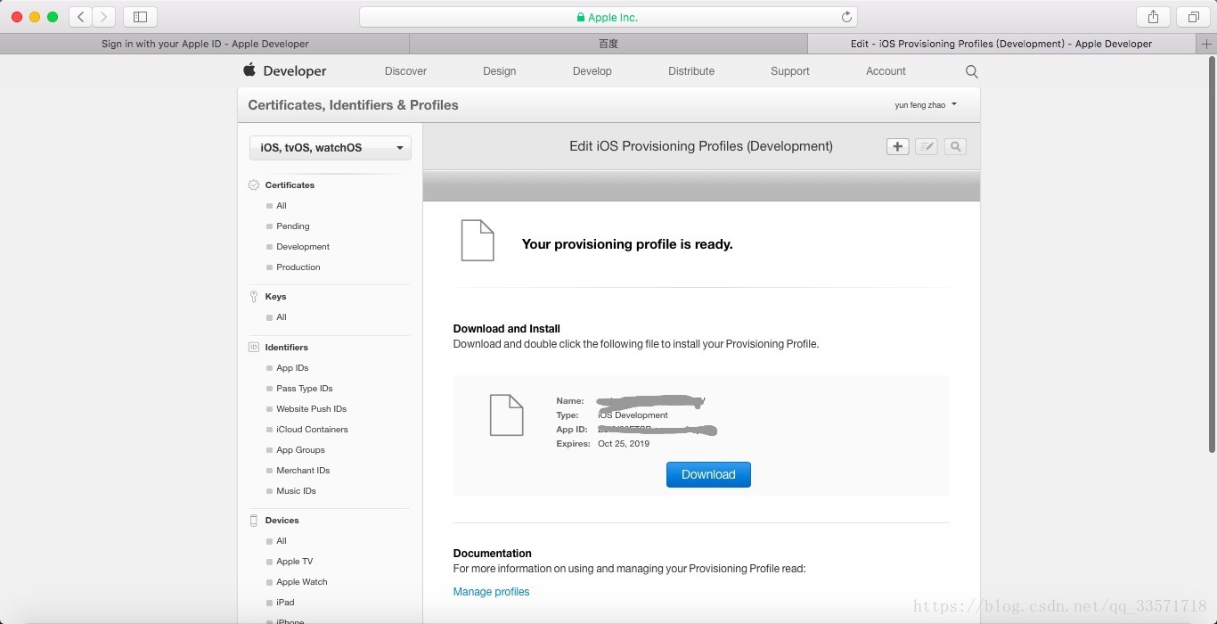Image resolution: width=1217 pixels, height=624 pixels.
Task: Open the Manage profiles link
Action: [491, 592]
